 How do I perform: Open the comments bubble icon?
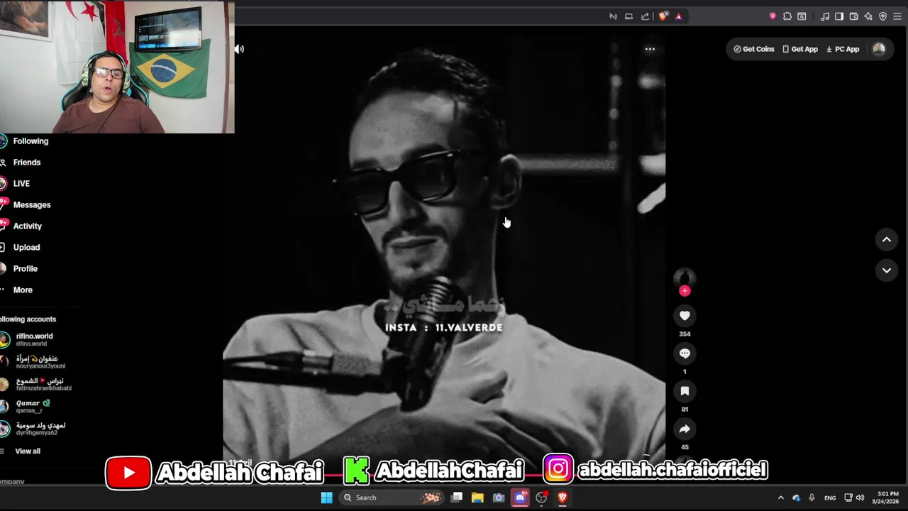[685, 353]
